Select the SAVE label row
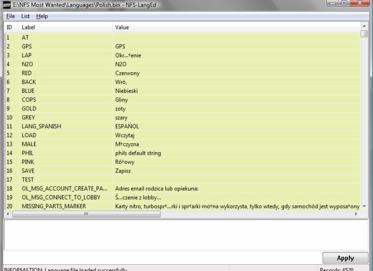This screenshot has height=271, width=373. (x=182, y=171)
